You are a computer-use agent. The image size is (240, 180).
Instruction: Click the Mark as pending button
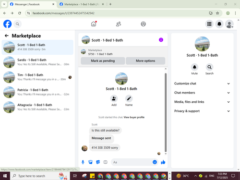103,61
